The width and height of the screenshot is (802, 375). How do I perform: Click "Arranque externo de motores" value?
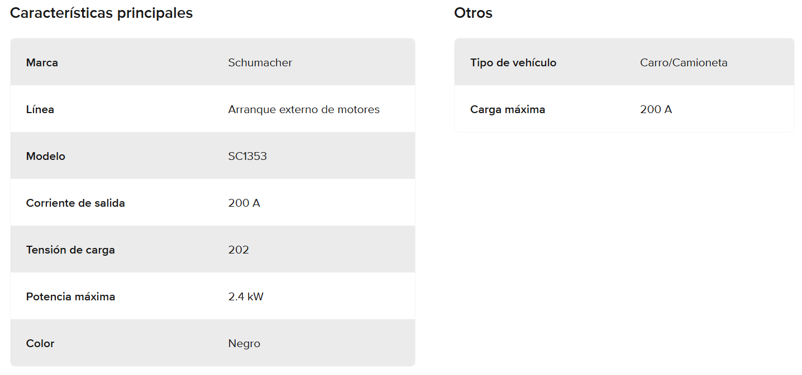click(303, 109)
